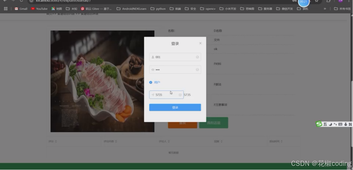Open the 微信开发 bookmark folder
The width and height of the screenshot is (353, 170).
click(285, 9)
